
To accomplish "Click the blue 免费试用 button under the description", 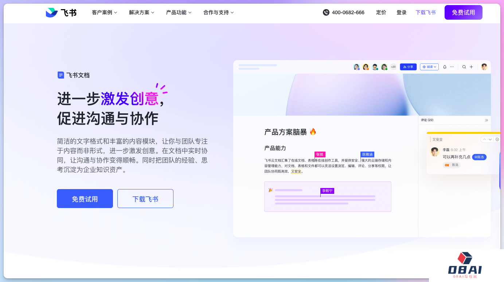I will (85, 199).
